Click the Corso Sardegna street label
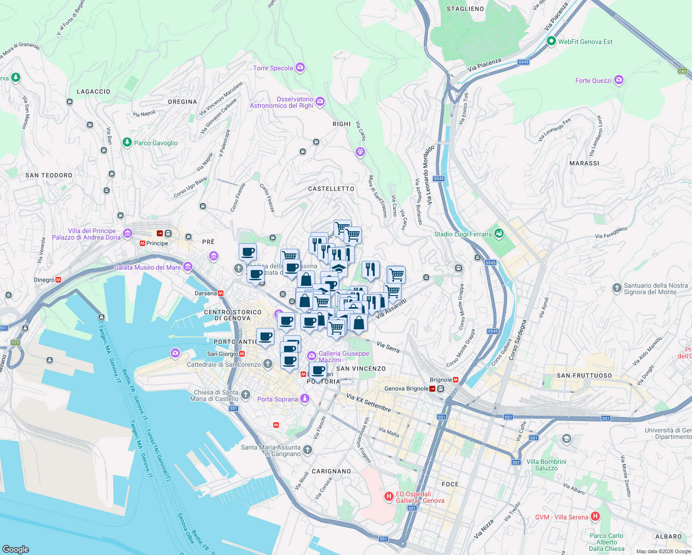The image size is (692, 555). [x=518, y=340]
